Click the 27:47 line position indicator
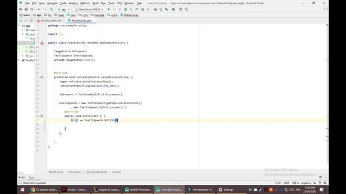Viewport: 346px width, 194px height. point(278,183)
